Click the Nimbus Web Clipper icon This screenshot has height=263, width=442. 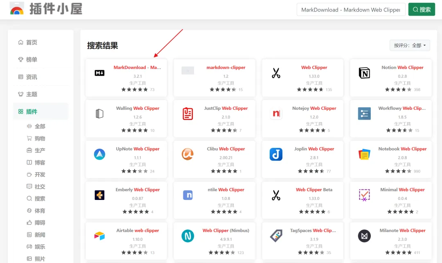point(188,236)
